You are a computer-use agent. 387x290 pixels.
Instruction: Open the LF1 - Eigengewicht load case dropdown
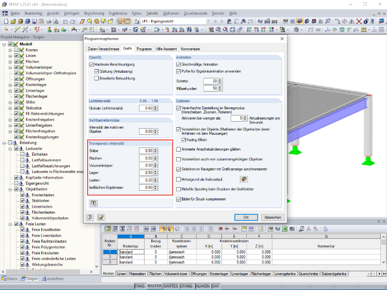[208, 21]
